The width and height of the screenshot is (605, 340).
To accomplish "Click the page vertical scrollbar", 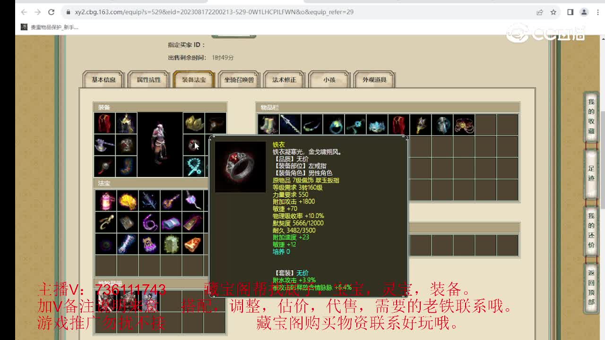I will point(602,161).
